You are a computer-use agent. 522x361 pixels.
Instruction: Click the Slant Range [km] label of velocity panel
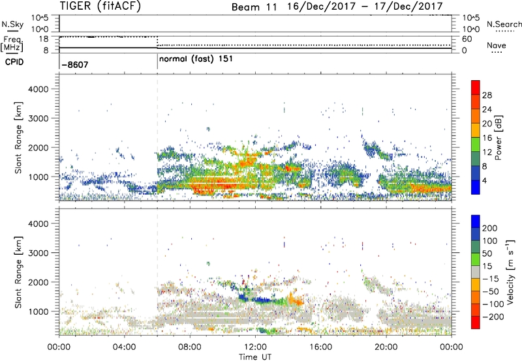click(x=18, y=272)
